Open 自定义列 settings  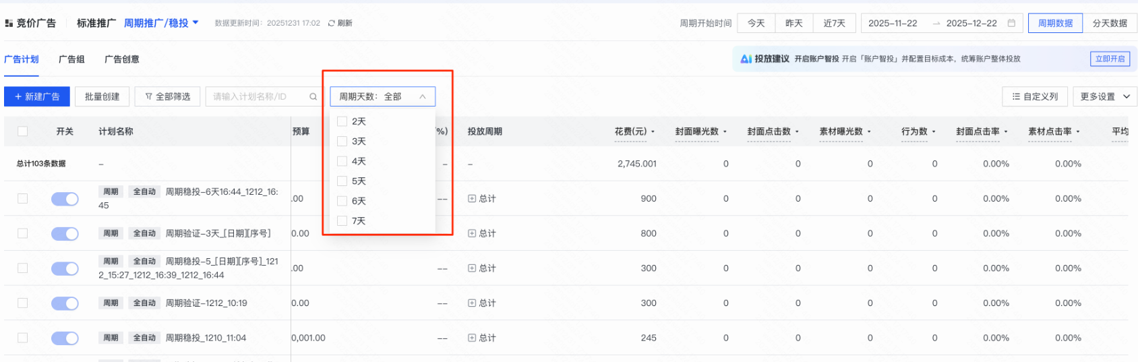1034,96
